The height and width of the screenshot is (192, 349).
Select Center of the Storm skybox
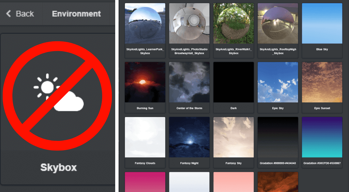189,82
